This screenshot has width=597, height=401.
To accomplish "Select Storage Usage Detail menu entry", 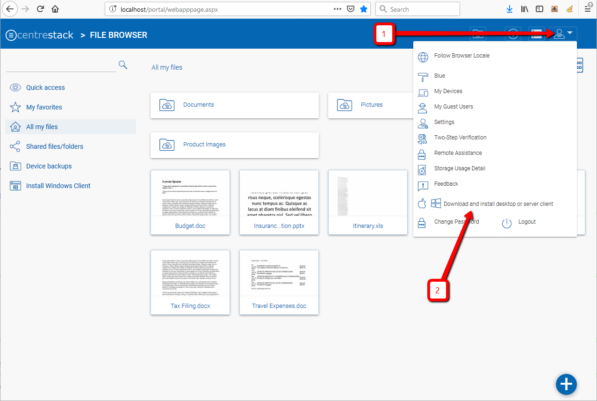I will point(460,168).
